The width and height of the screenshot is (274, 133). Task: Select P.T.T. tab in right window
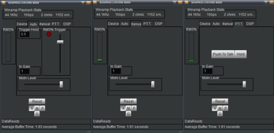click(239, 24)
